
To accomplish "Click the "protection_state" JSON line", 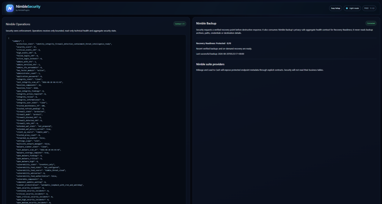I will point(64,44).
